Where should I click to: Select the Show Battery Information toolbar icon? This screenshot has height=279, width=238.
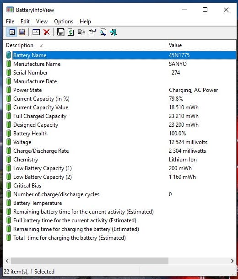click(12, 32)
